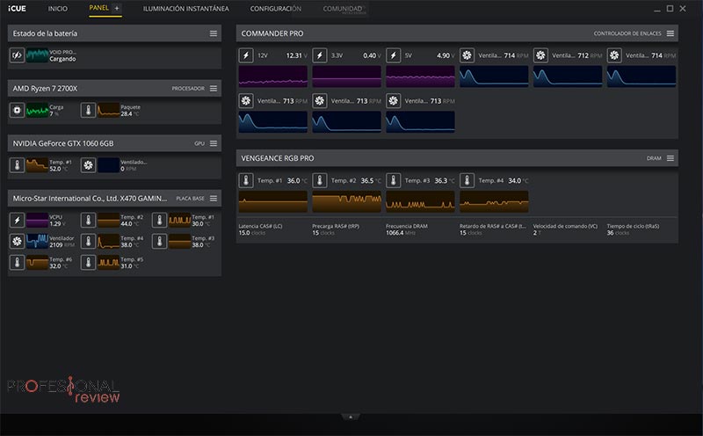The image size is (703, 436).
Task: Click the iCUE logo
Action: [x=17, y=9]
